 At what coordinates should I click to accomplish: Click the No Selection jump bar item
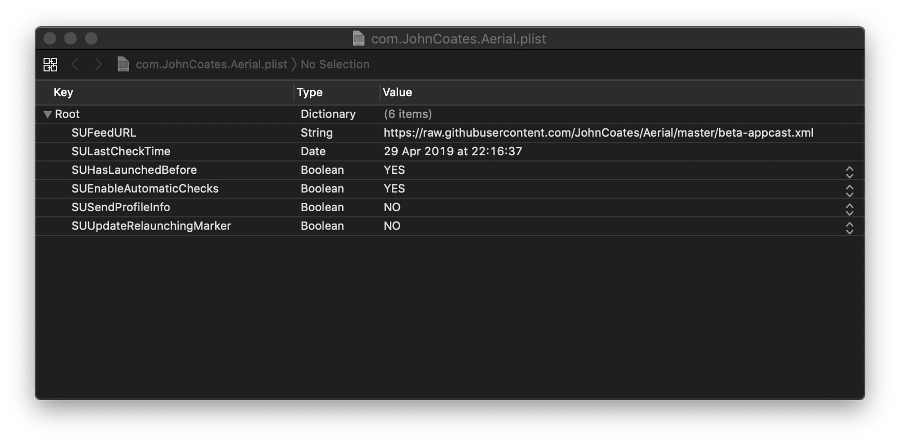[335, 64]
